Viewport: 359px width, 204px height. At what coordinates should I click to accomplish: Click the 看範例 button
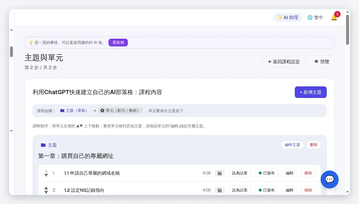click(x=118, y=43)
